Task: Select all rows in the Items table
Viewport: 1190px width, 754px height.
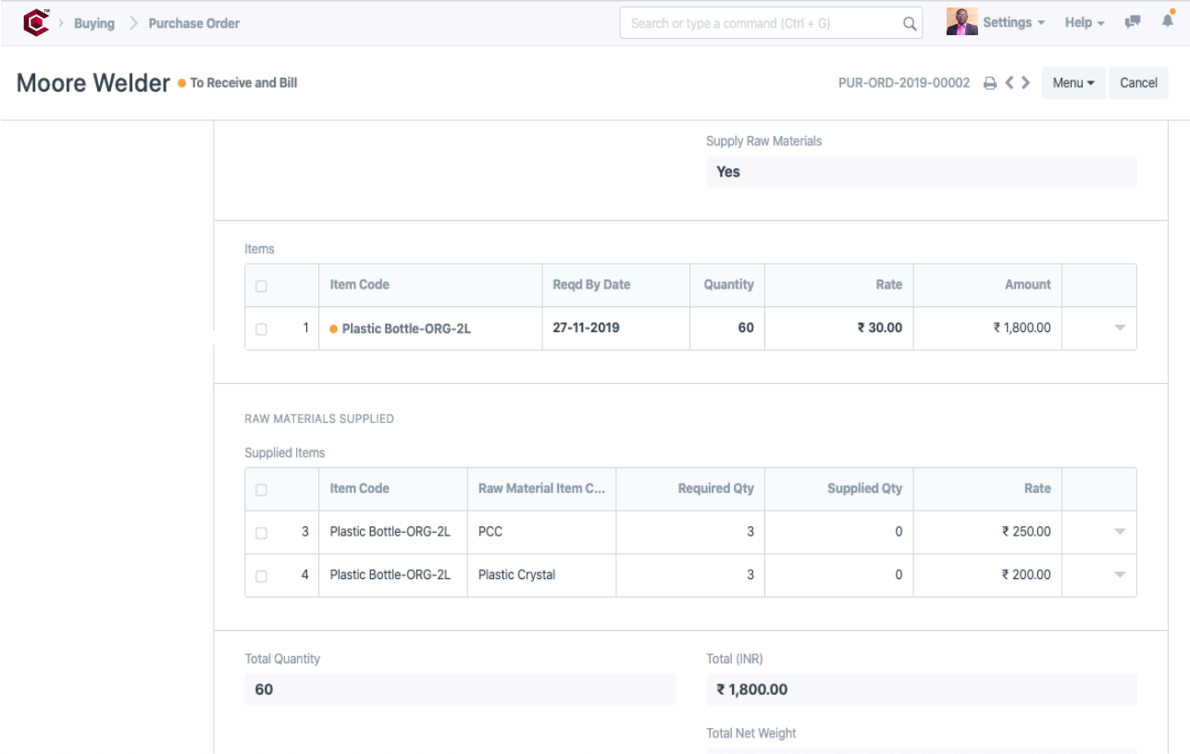Action: tap(260, 285)
